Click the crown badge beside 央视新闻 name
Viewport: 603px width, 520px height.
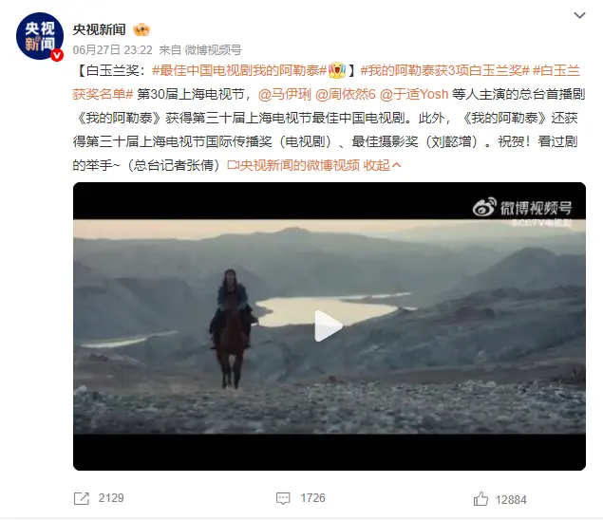pyautogui.click(x=141, y=29)
